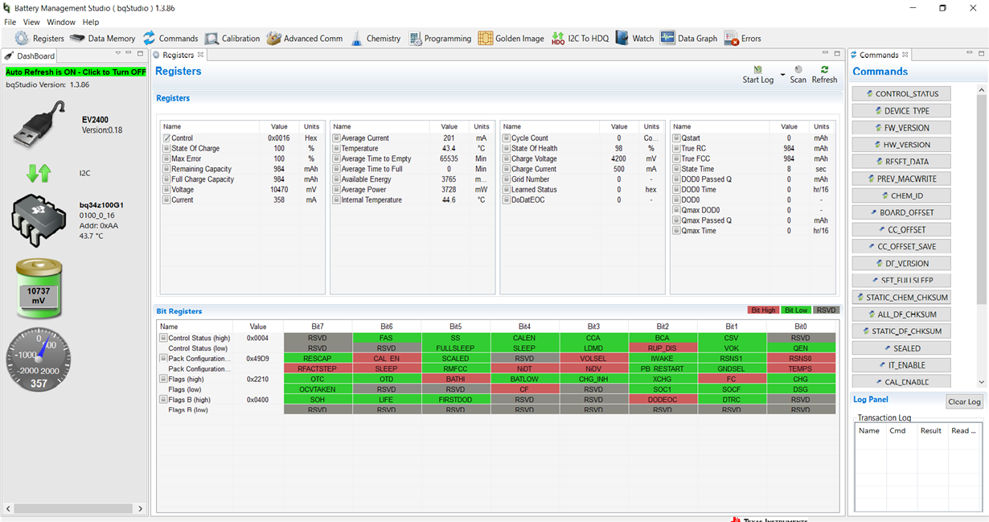Image resolution: width=989 pixels, height=522 pixels.
Task: Click the Clear Log button
Action: coord(964,401)
